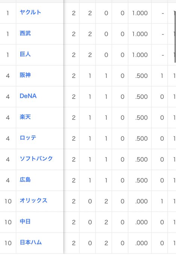Open the 広島 team link
This screenshot has width=176, height=255.
(x=25, y=180)
